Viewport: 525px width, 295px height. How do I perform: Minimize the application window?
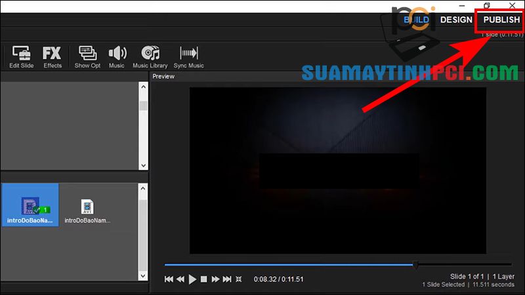(x=462, y=6)
